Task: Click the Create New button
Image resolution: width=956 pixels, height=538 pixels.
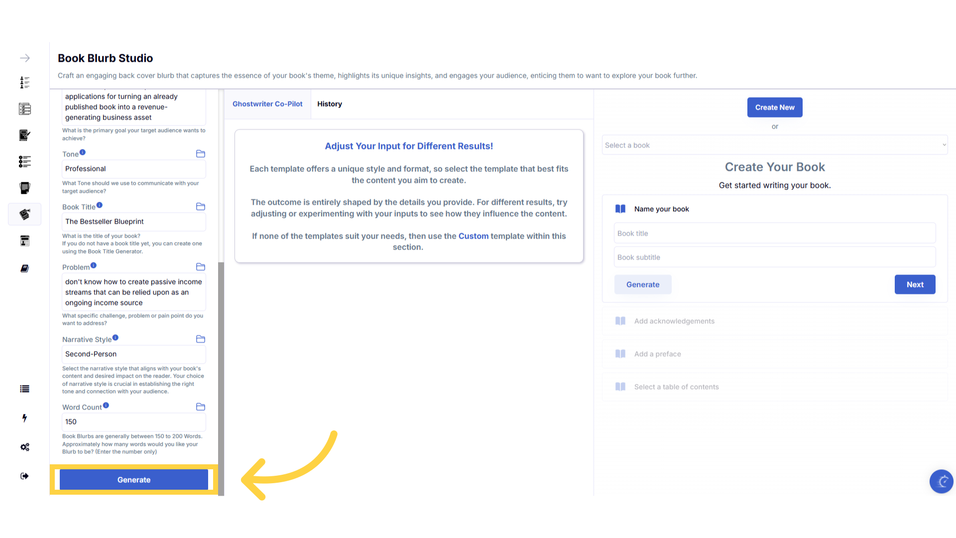Action: tap(774, 108)
